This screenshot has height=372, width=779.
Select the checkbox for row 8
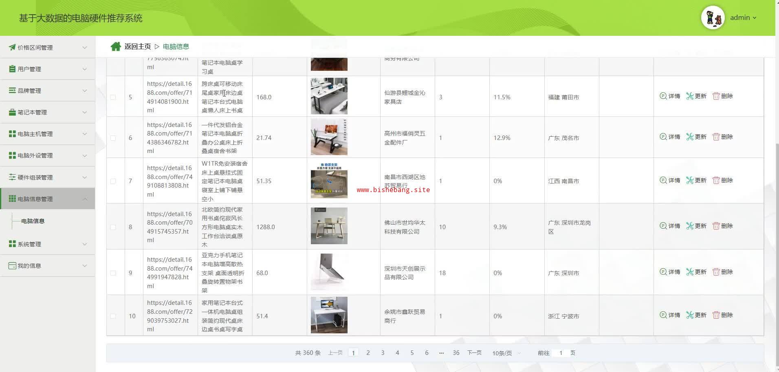click(x=113, y=227)
